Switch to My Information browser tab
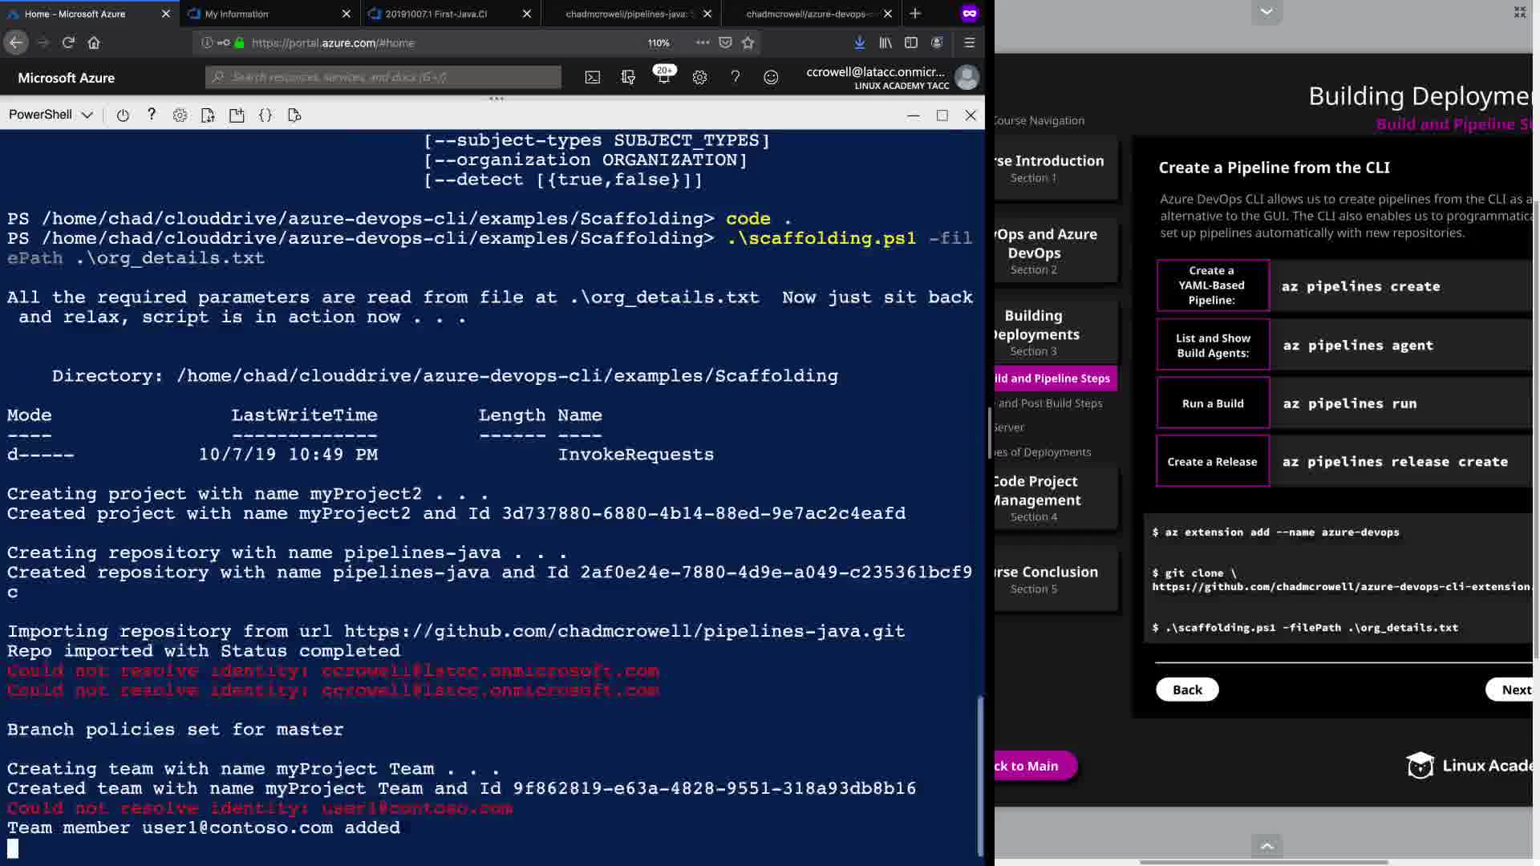1540x866 pixels. point(237,14)
